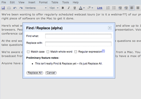Open the Insert menu
This screenshot has height=99, width=141.
pos(32,2)
